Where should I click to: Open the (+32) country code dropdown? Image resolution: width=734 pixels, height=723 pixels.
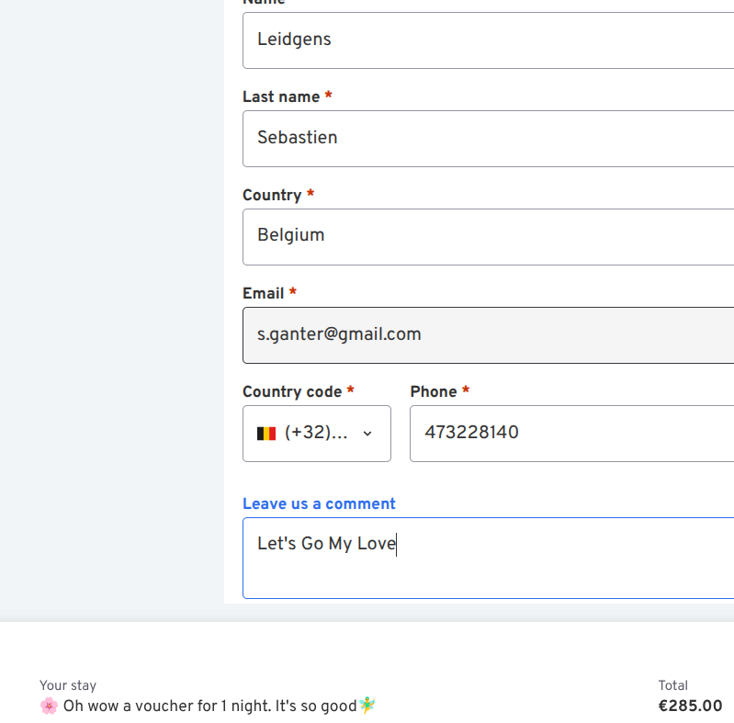click(x=316, y=434)
